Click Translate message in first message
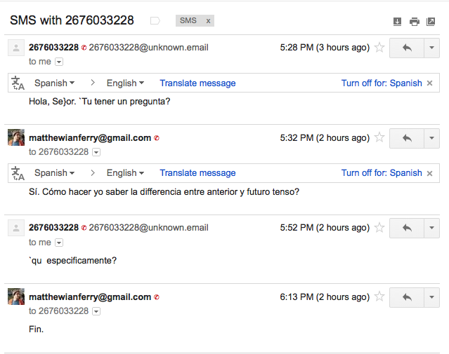Viewport: 449px width, 354px height. (x=197, y=83)
